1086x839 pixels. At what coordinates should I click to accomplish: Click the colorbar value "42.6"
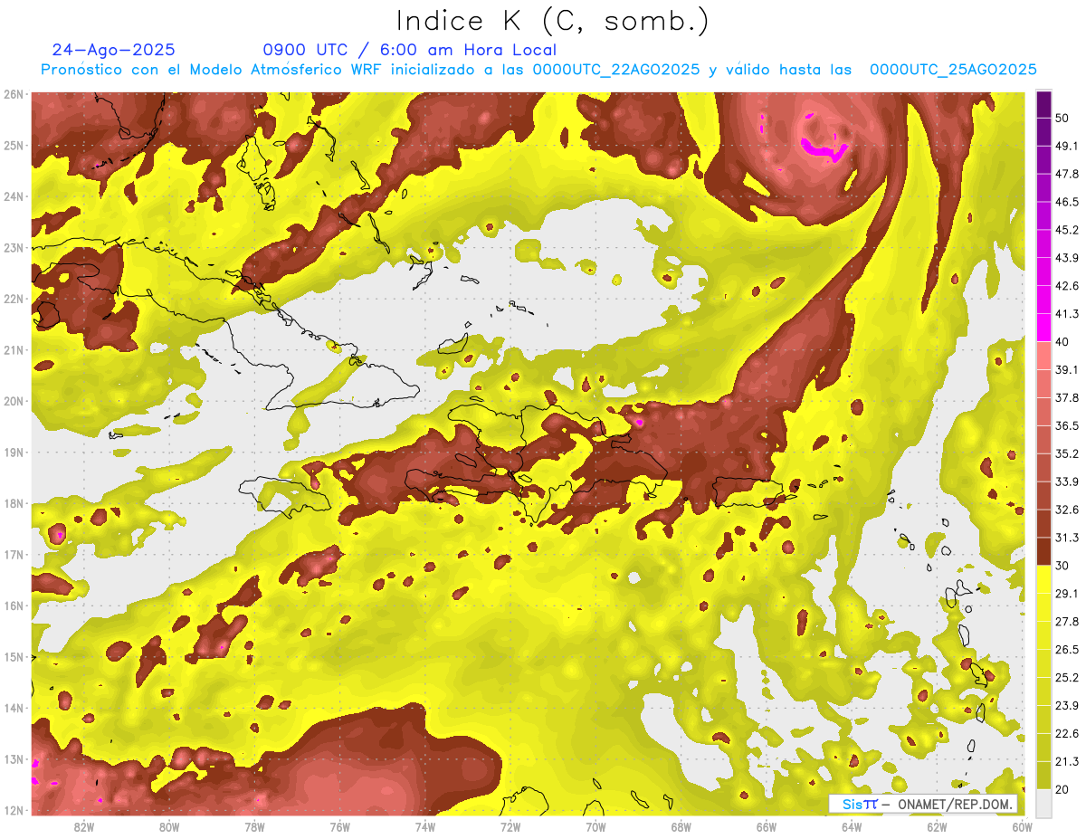(x=1067, y=286)
